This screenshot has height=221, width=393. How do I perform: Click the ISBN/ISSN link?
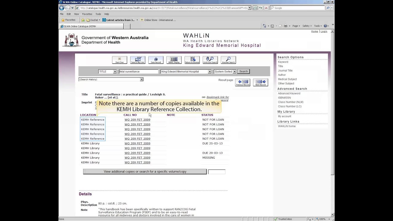coord(284,98)
